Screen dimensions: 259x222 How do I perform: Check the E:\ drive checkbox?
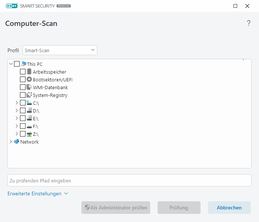point(23,118)
